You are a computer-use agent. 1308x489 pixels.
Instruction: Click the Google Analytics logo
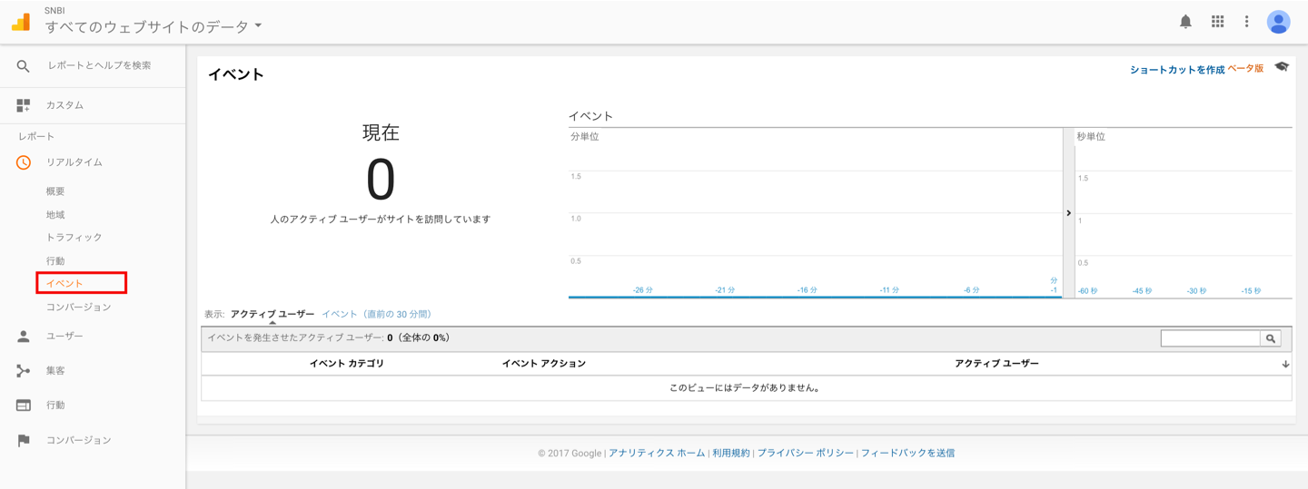(x=21, y=22)
